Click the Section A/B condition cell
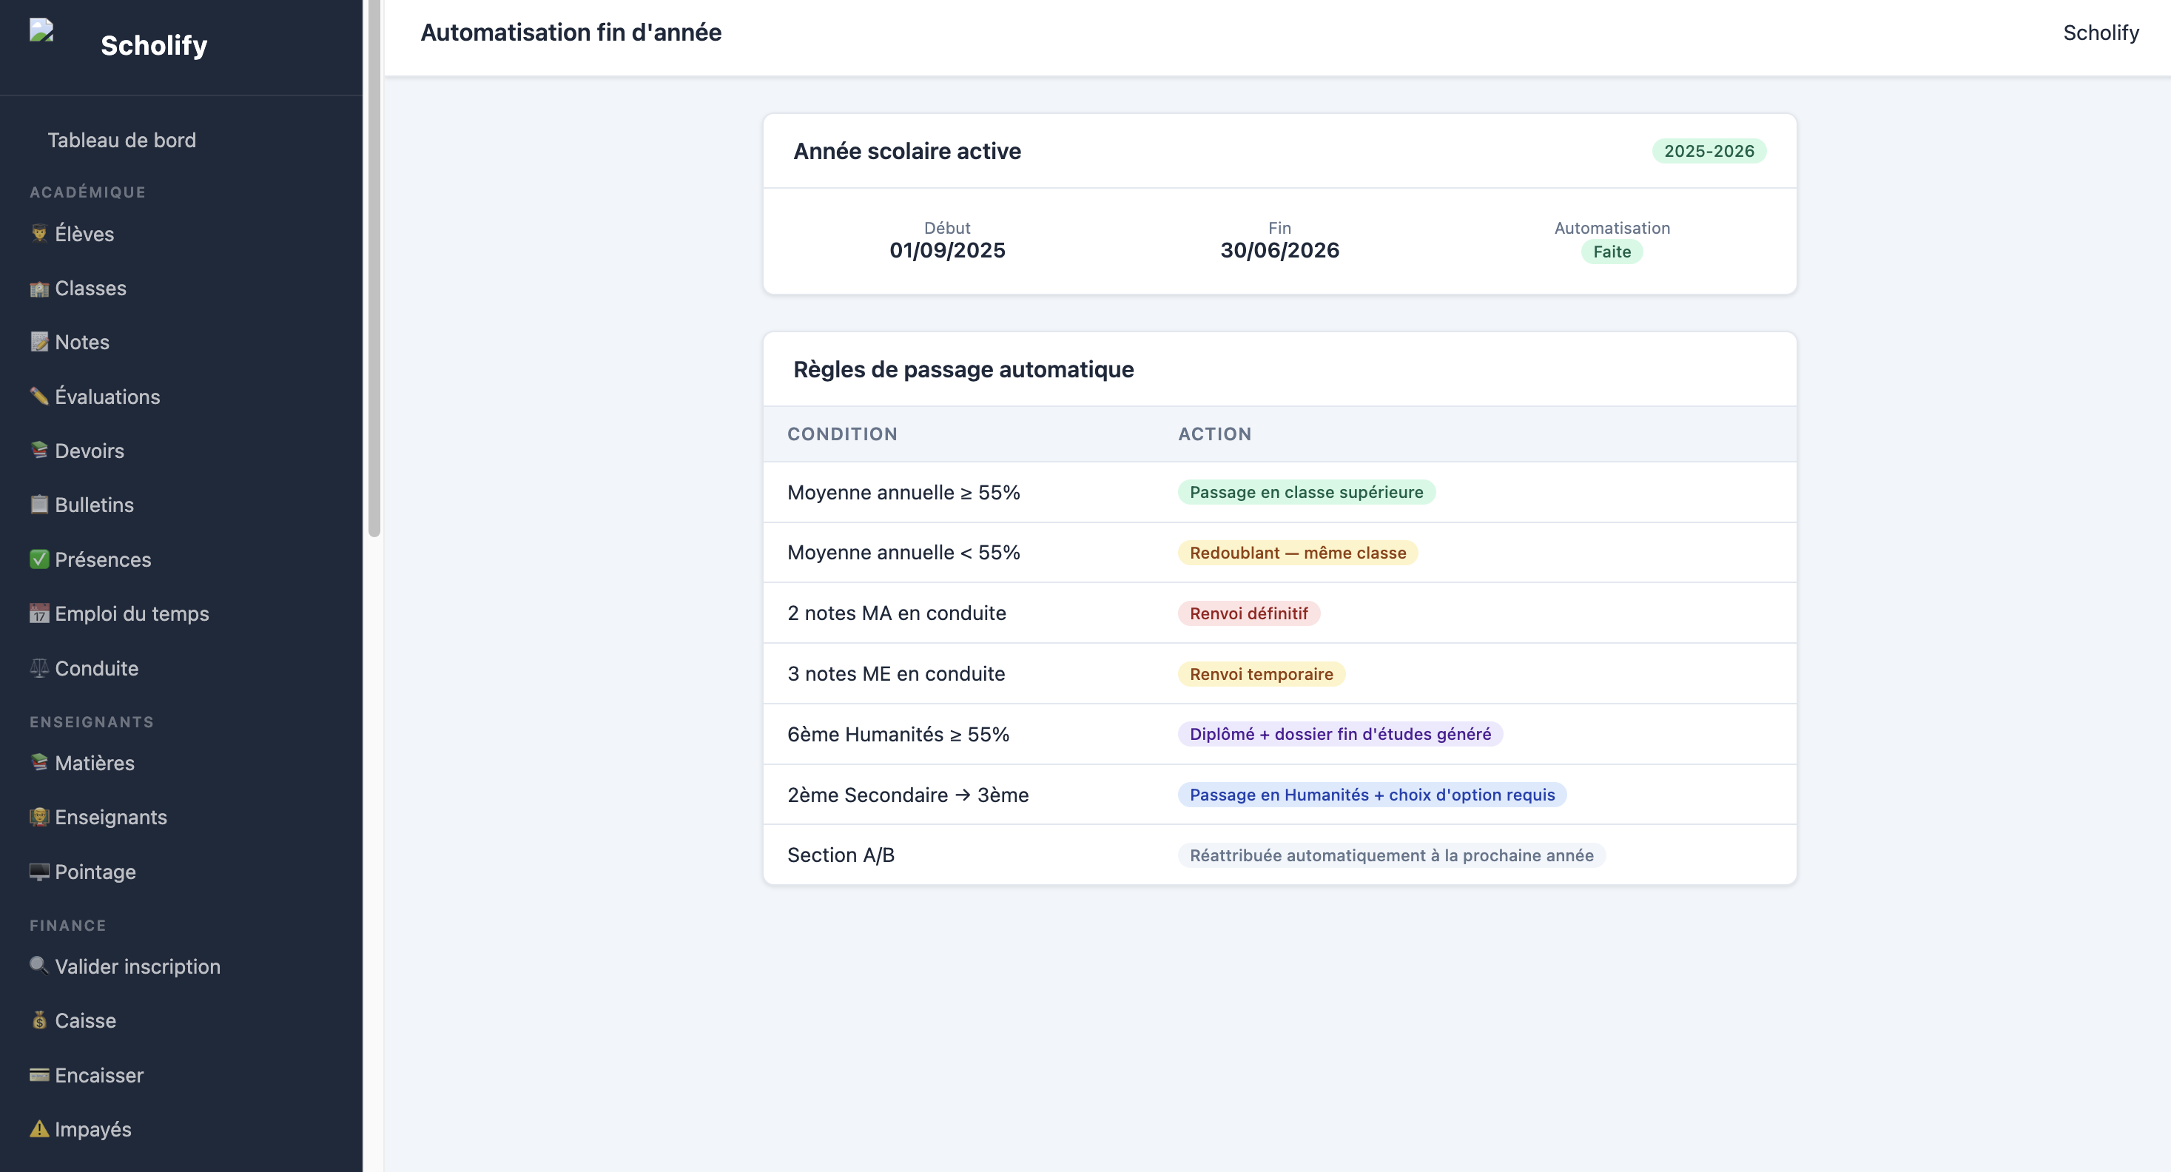Viewport: 2171px width, 1172px height. tap(841, 855)
